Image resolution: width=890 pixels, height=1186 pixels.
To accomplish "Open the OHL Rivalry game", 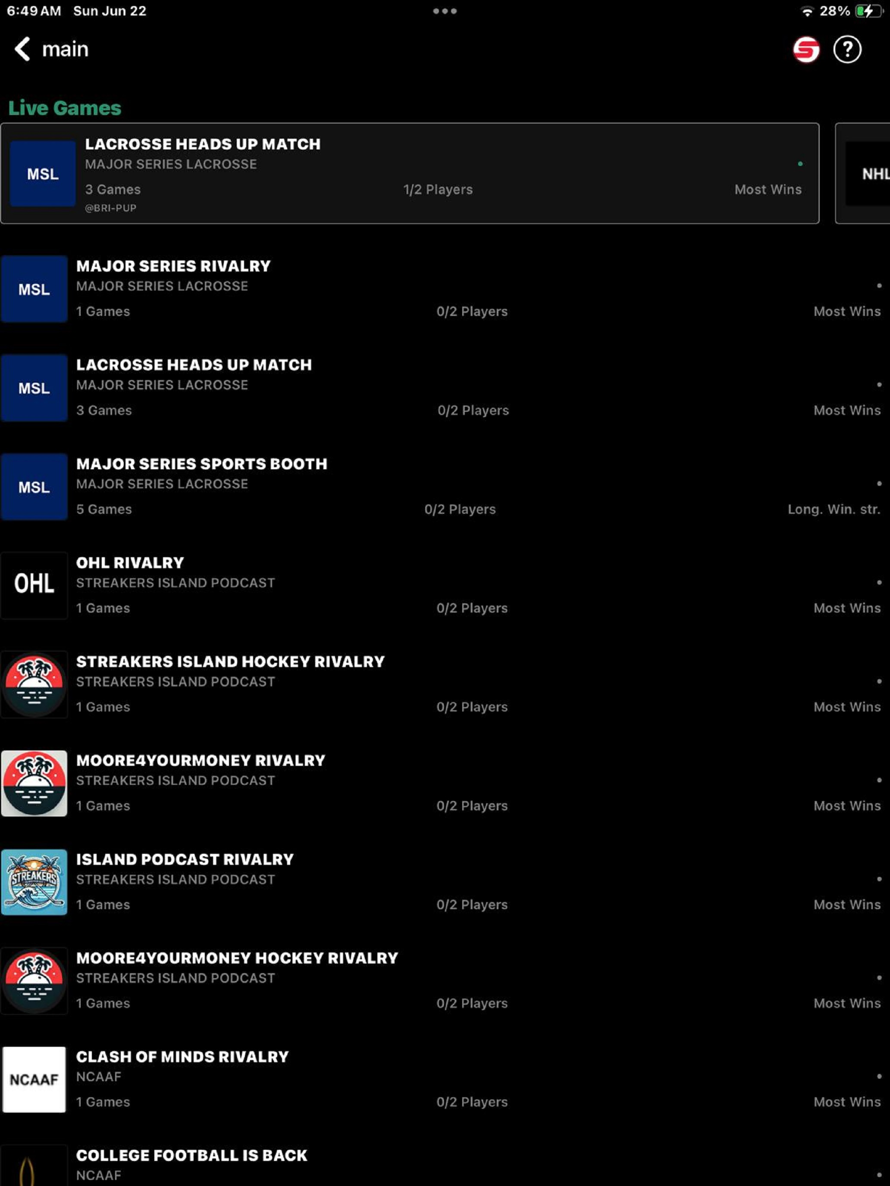I will (130, 562).
